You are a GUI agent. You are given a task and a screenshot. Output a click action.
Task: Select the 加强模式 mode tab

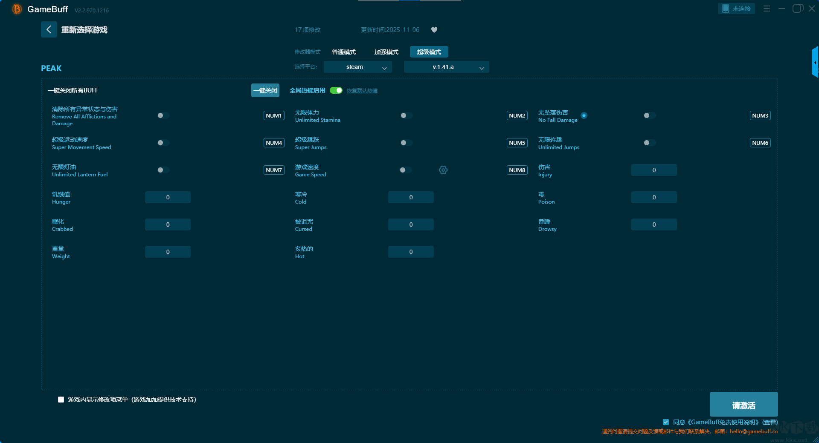386,52
